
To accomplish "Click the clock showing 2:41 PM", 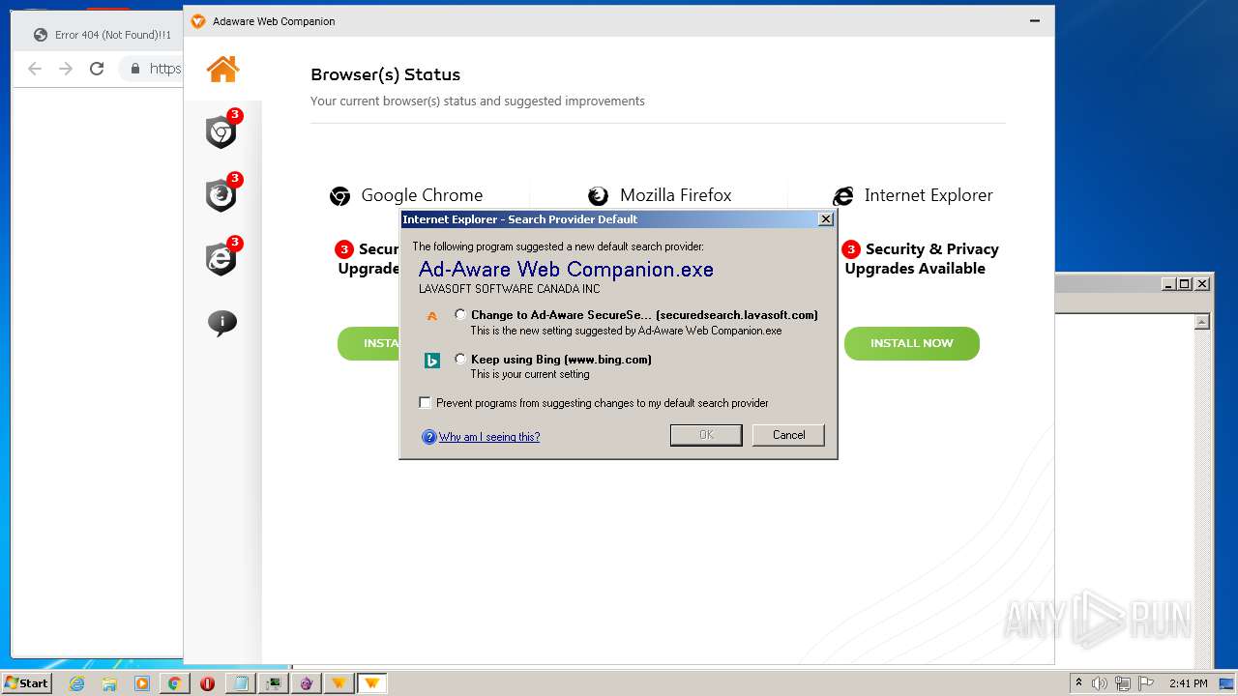I will (x=1188, y=683).
